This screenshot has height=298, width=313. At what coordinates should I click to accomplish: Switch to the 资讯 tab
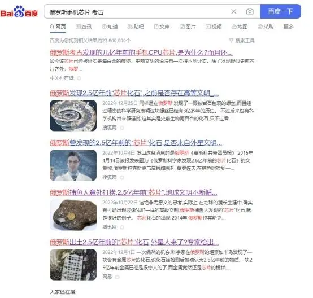click(84, 27)
